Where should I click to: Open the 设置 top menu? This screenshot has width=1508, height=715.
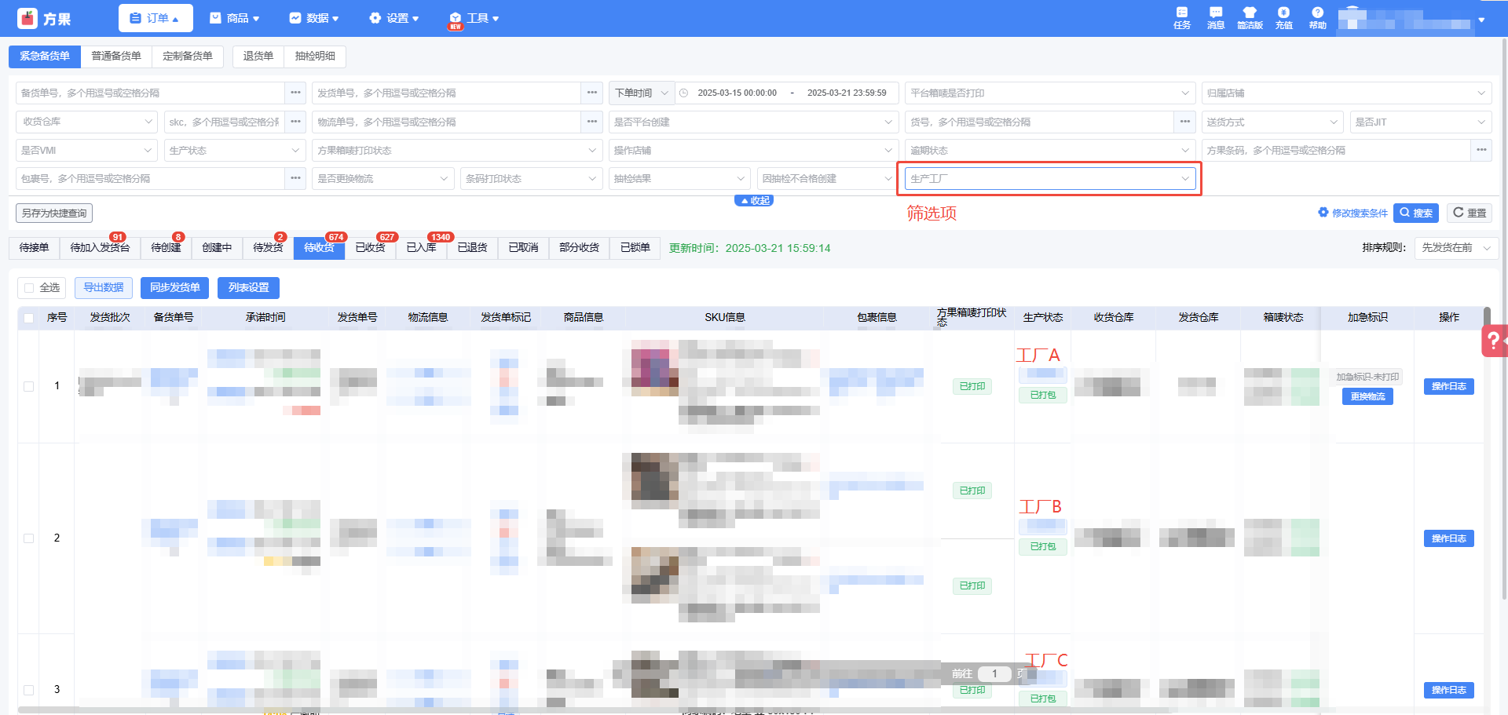[x=394, y=18]
